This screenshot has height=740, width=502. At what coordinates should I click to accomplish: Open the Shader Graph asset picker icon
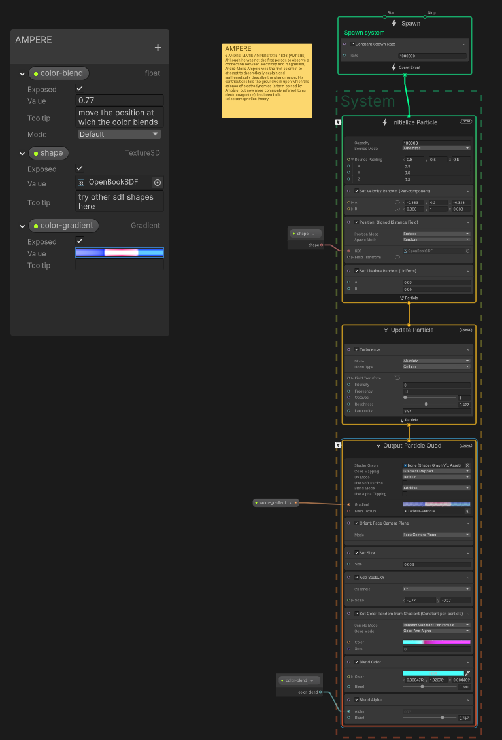click(x=467, y=465)
